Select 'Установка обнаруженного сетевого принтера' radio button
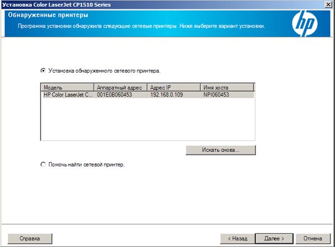The image size is (335, 247). (x=43, y=70)
